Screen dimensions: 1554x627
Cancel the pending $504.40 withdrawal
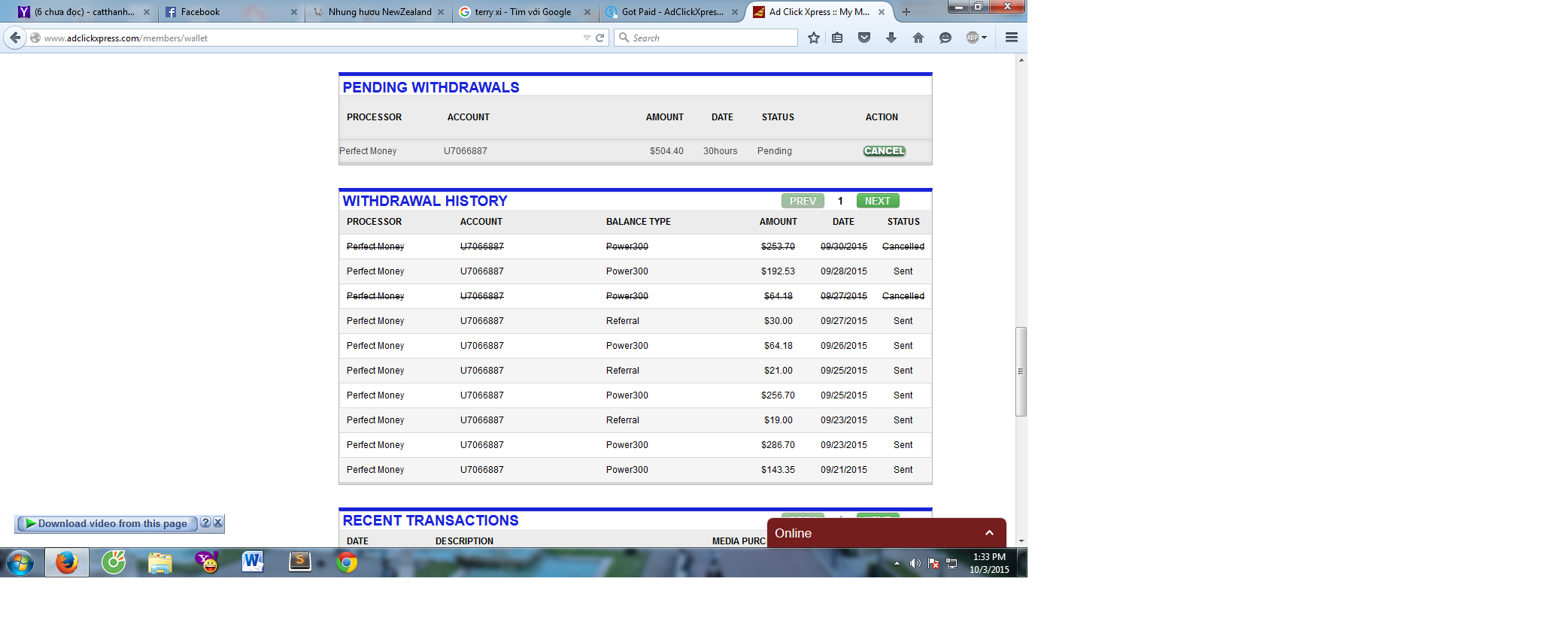pyautogui.click(x=885, y=151)
